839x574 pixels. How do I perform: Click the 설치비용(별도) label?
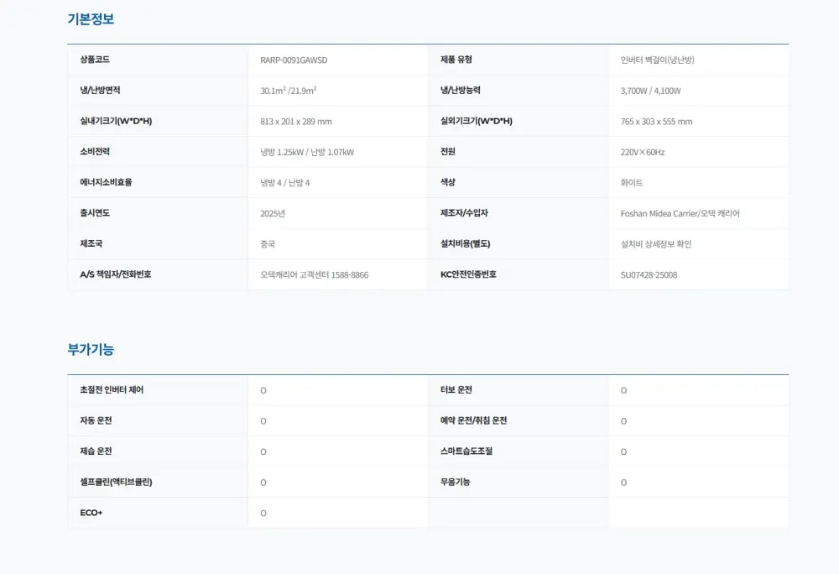(465, 243)
